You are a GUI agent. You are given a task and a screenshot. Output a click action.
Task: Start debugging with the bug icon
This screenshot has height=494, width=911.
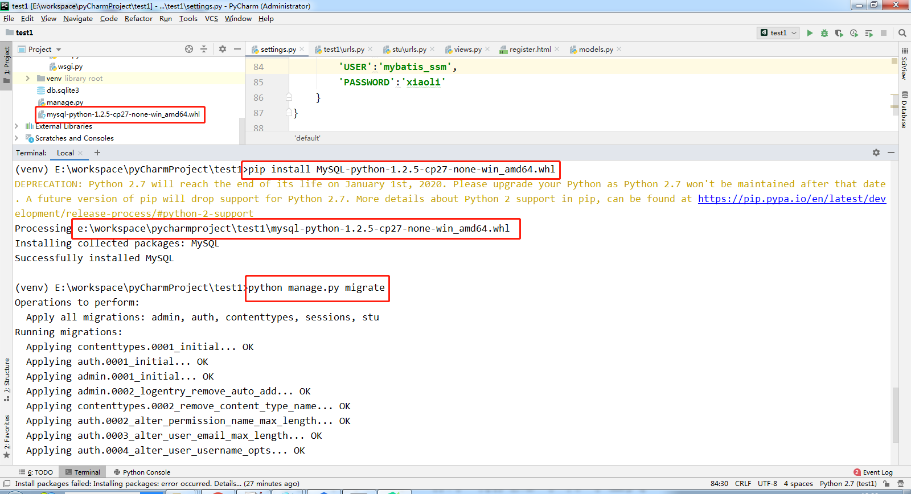[x=824, y=33]
